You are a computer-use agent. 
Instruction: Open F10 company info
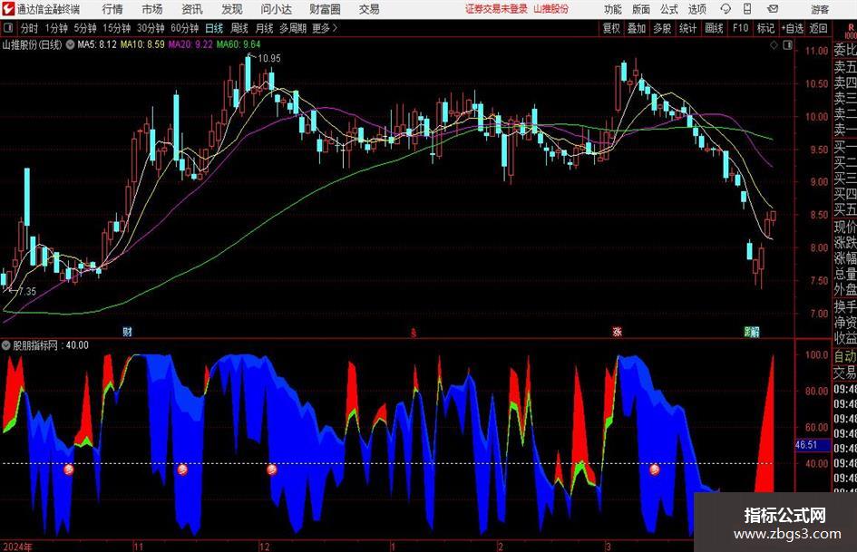pyautogui.click(x=740, y=28)
